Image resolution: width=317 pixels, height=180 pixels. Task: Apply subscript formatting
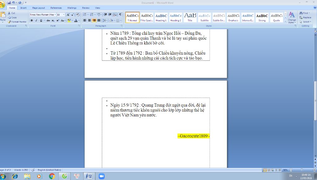tap(53, 20)
